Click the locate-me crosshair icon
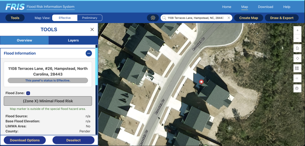The width and height of the screenshot is (305, 146). [x=297, y=58]
